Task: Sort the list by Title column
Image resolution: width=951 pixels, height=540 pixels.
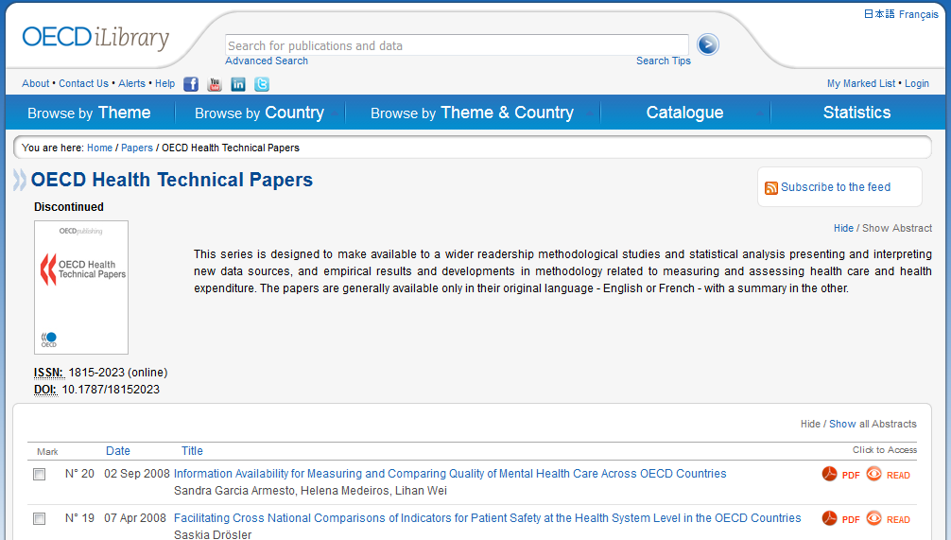Action: (x=192, y=451)
